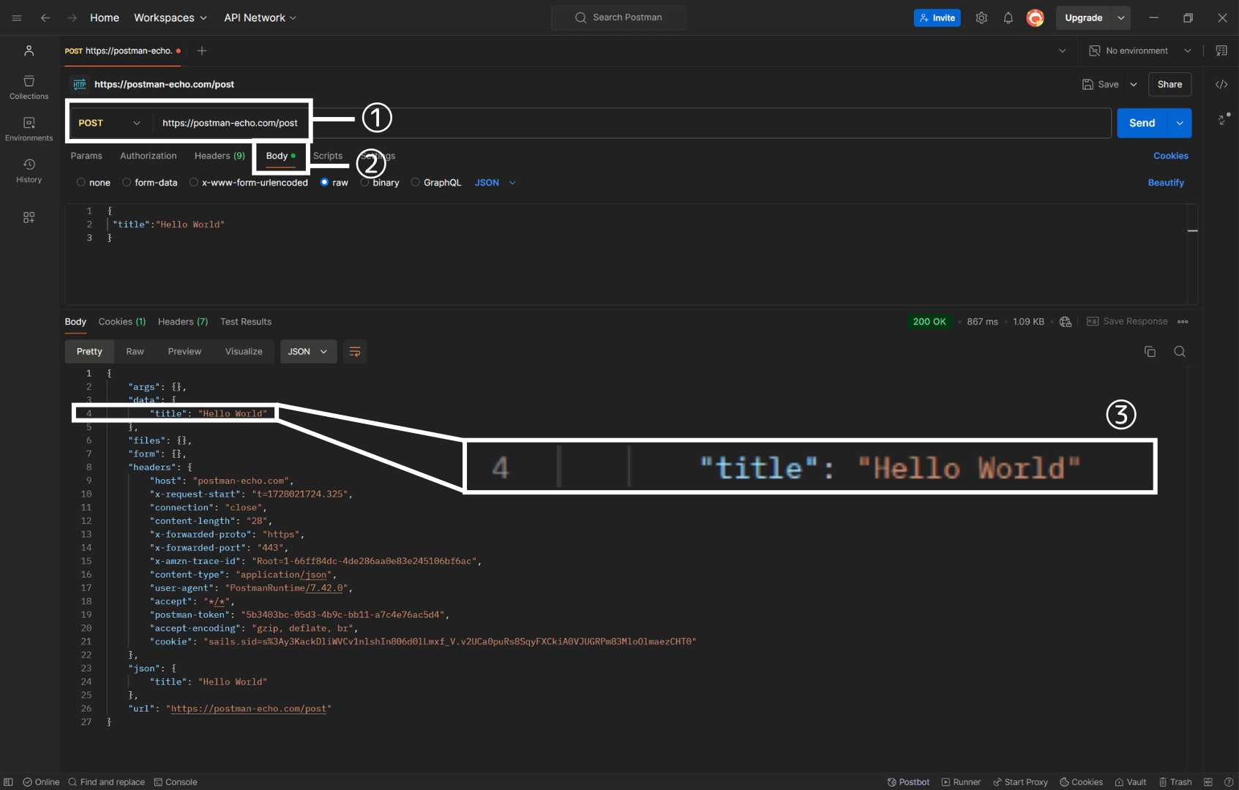Open the No environment selector

pyautogui.click(x=1140, y=50)
